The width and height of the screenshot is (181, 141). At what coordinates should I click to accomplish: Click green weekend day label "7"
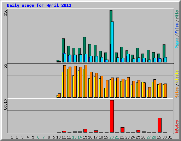click(43, 137)
